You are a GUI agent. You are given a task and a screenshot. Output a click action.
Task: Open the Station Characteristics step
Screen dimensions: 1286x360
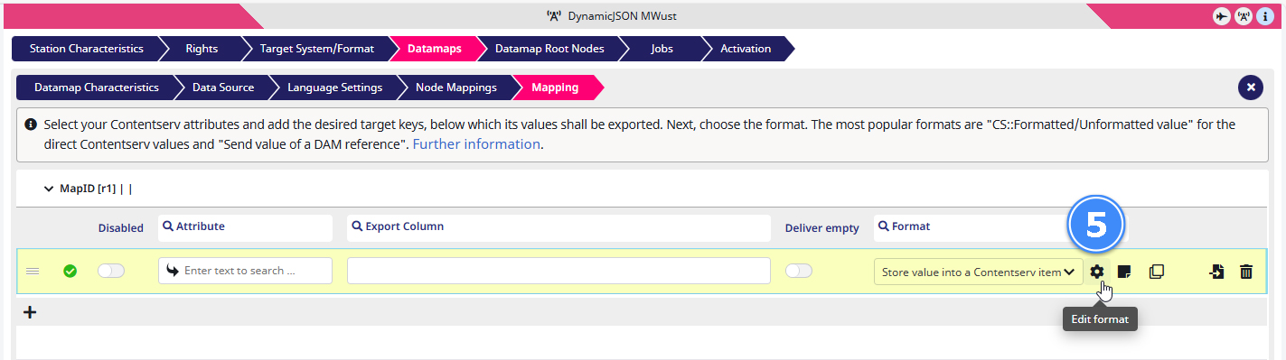tap(86, 49)
